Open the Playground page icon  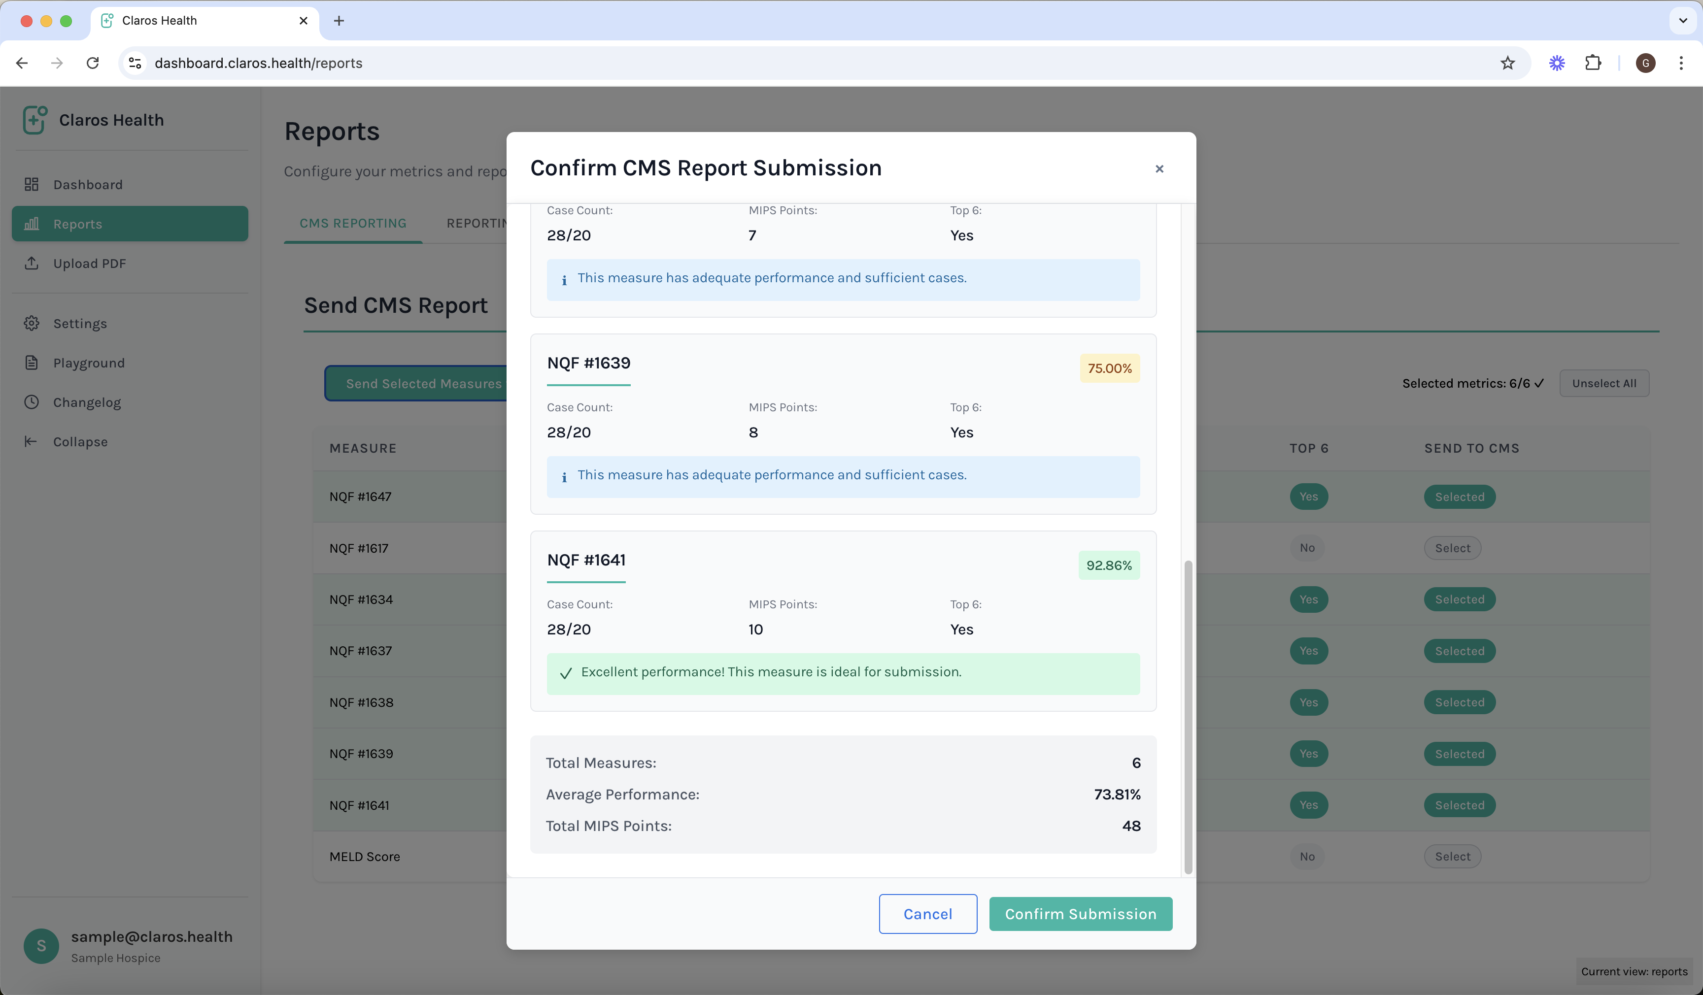[31, 363]
